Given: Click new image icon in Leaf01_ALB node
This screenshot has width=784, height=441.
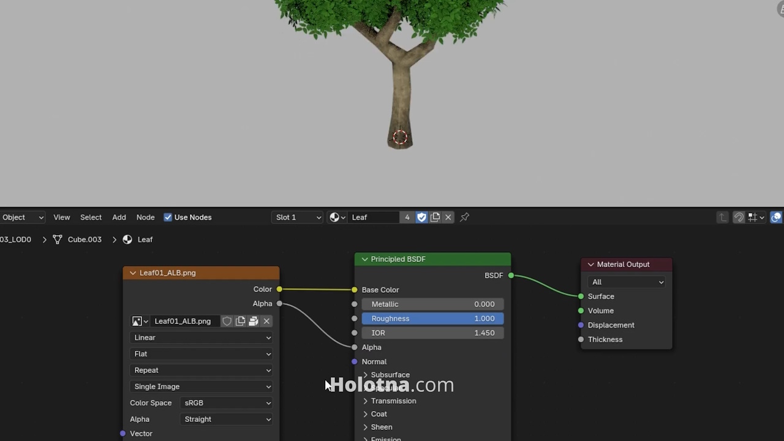Looking at the screenshot, I should point(240,321).
